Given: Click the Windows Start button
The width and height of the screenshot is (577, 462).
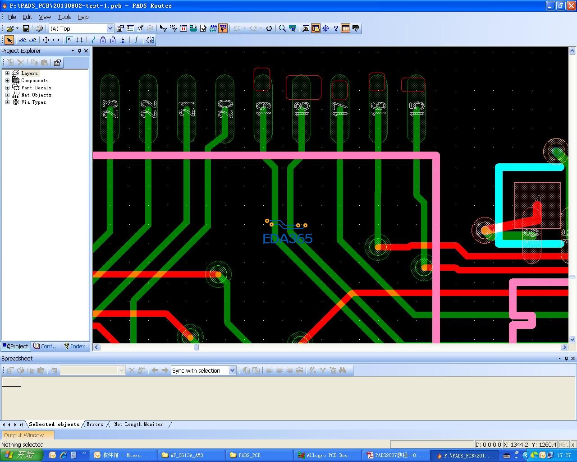Looking at the screenshot, I should (x=21, y=455).
